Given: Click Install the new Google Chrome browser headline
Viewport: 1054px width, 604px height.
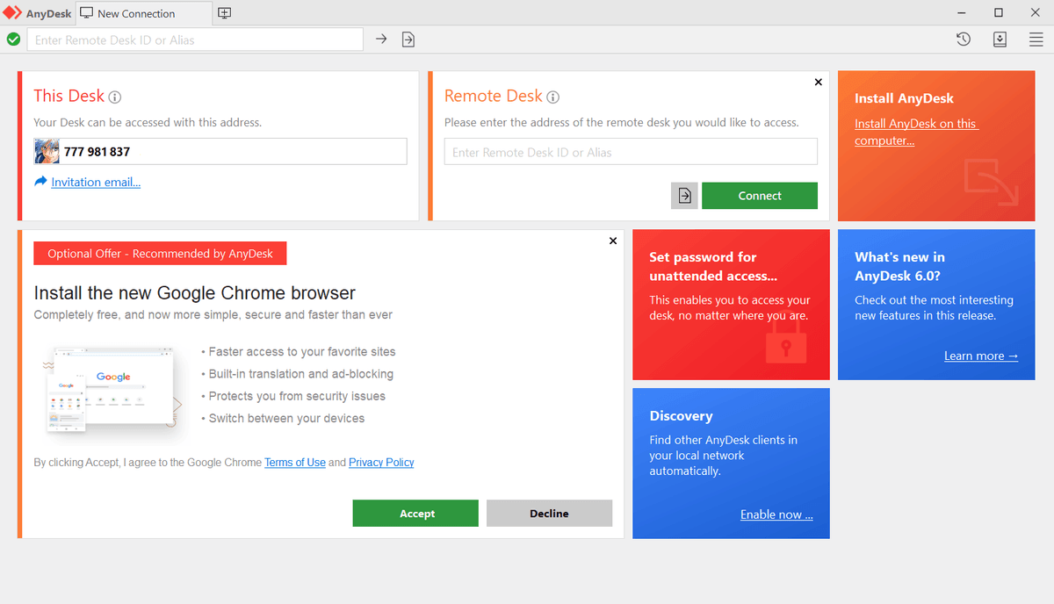Looking at the screenshot, I should 194,293.
